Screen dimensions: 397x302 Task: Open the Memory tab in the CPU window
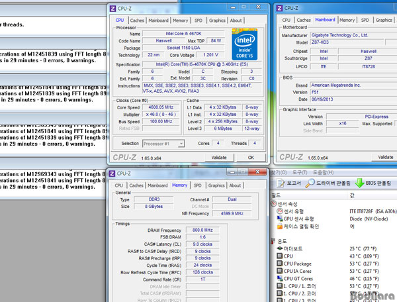tap(180, 21)
